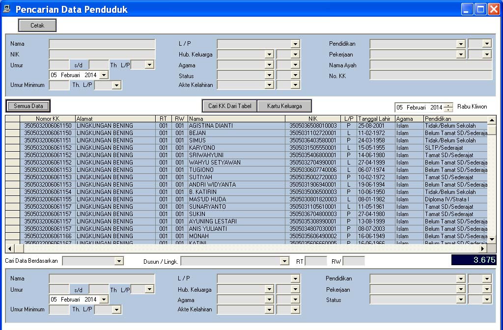Expand the Dusun / Lingk. dropdown
The width and height of the screenshot is (503, 330).
point(284,261)
